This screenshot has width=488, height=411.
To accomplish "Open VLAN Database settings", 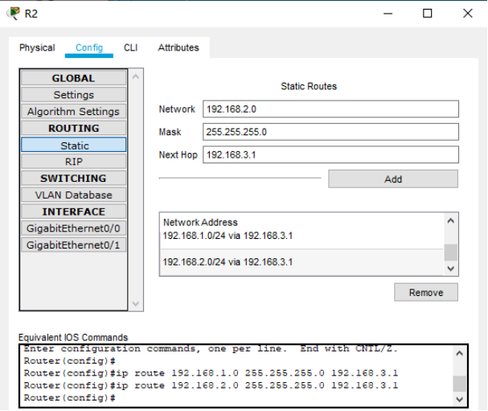I will [x=73, y=195].
